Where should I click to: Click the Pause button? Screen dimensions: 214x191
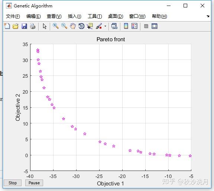34,183
